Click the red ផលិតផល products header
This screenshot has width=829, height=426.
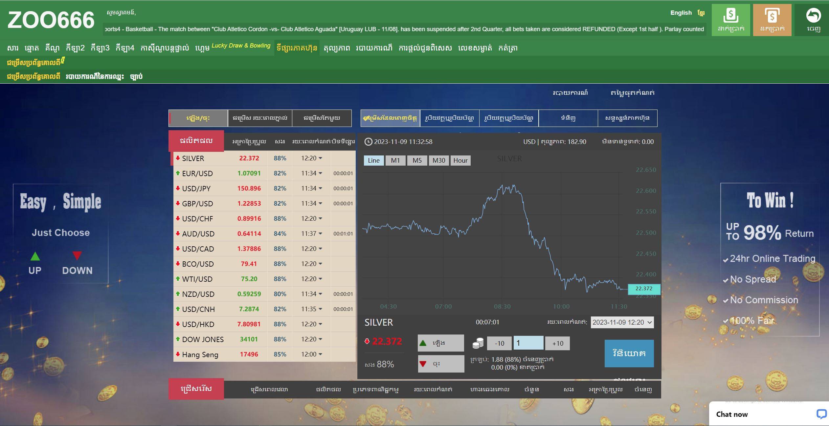tap(196, 141)
